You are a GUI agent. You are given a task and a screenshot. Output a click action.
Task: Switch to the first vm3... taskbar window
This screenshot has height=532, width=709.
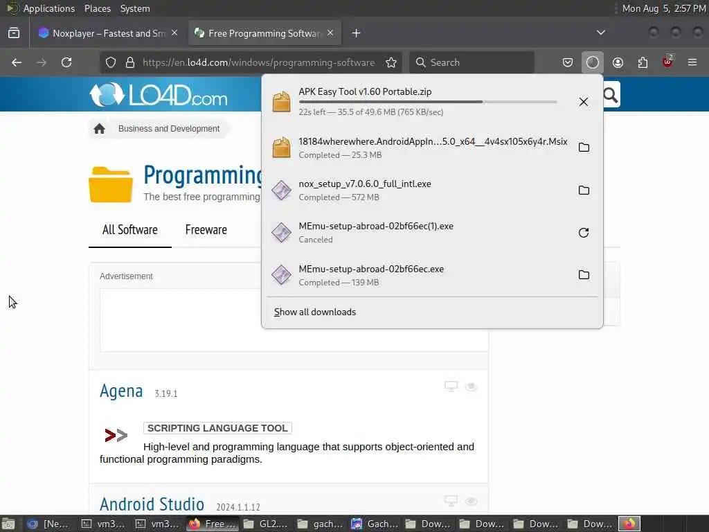(x=105, y=524)
